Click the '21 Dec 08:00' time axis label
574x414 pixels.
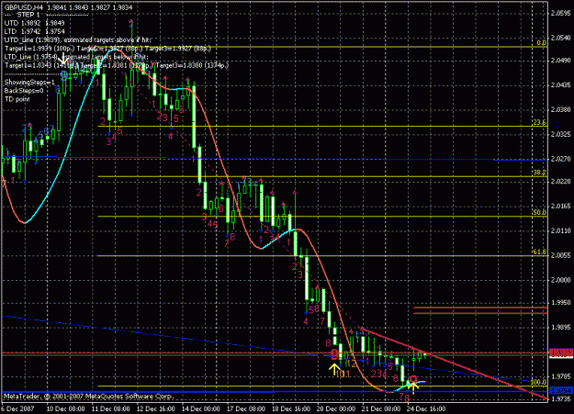click(x=381, y=408)
